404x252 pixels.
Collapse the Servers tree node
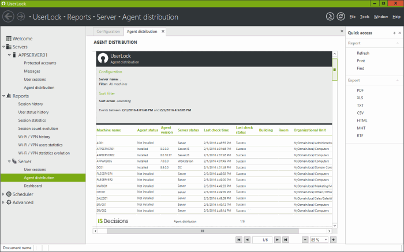[x=3, y=47]
